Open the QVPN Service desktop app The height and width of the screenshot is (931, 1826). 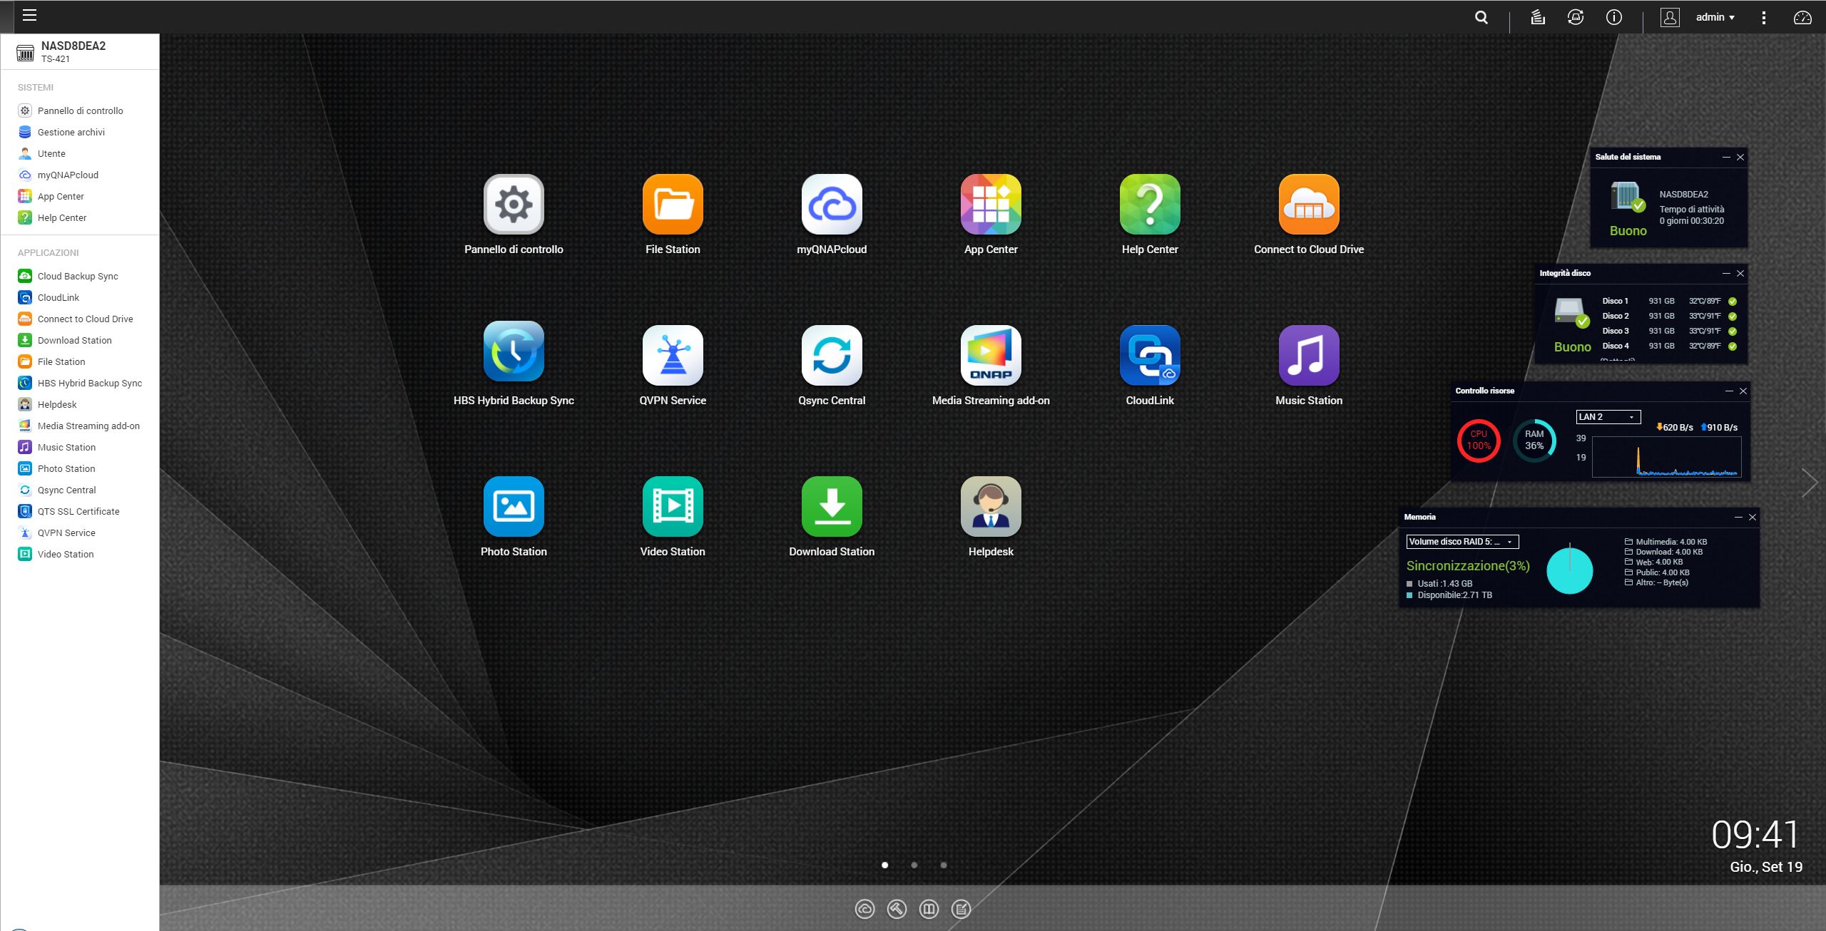tap(672, 356)
